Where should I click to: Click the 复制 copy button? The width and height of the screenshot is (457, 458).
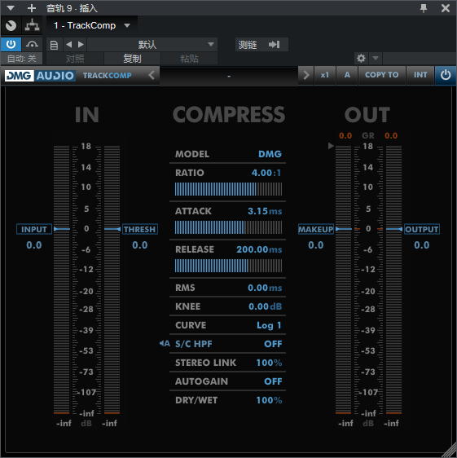click(132, 59)
